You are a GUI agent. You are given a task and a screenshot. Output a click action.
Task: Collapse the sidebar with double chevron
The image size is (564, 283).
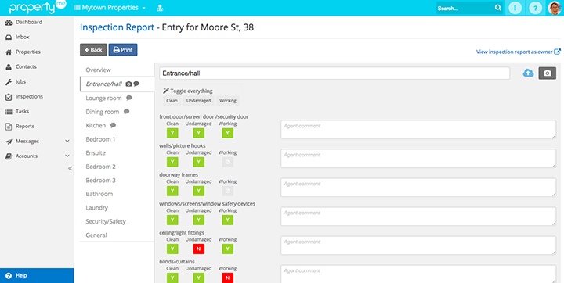point(70,168)
